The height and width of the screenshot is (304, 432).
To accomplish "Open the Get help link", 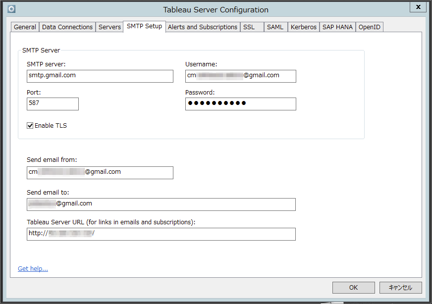I will tap(33, 268).
